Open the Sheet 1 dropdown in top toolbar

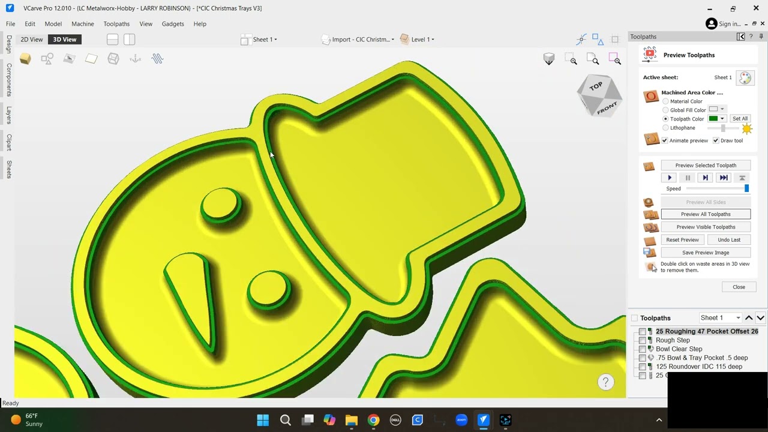(259, 40)
